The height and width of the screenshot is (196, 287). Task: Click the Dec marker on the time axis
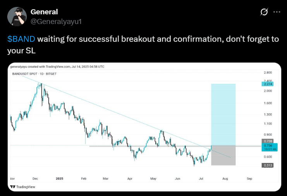[35, 179]
